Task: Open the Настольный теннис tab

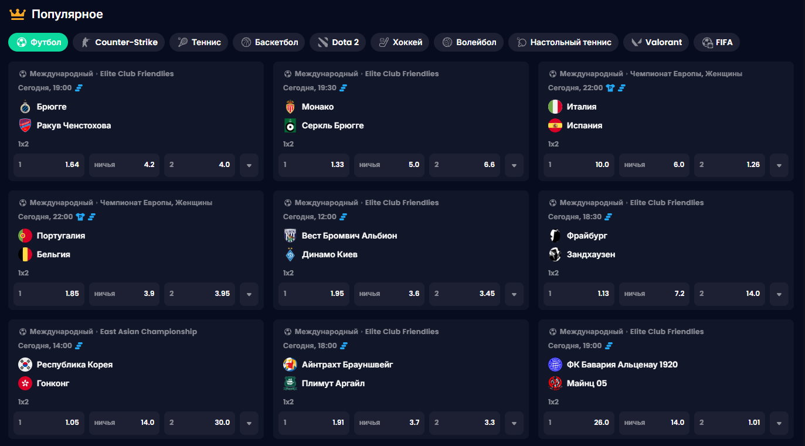Action: pos(563,42)
